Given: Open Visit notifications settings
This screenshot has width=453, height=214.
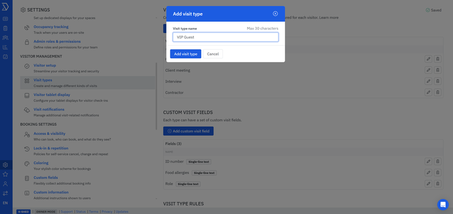Looking at the screenshot, I should point(49,110).
